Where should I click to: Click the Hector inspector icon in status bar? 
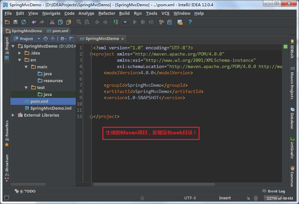(x=256, y=198)
